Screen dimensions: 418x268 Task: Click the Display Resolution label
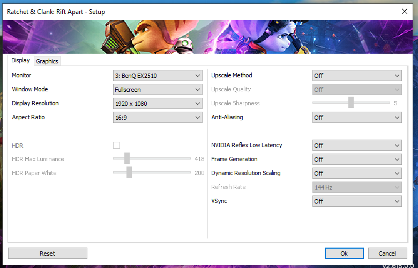[35, 103]
